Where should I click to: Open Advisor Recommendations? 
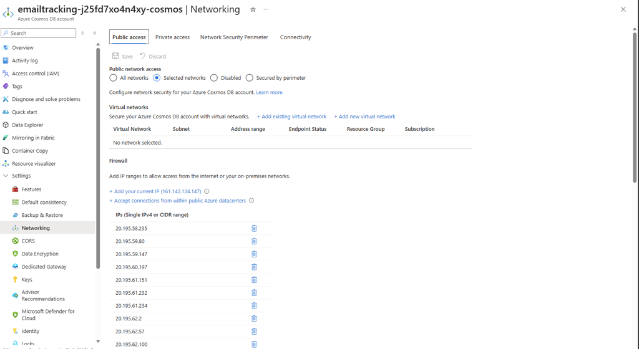[43, 295]
